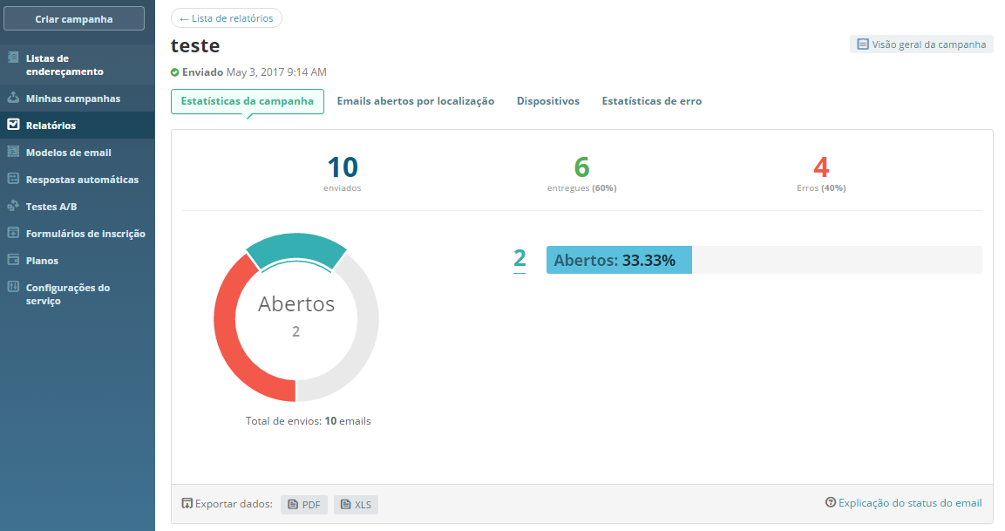Open Formulários de inscrição section

pos(77,233)
